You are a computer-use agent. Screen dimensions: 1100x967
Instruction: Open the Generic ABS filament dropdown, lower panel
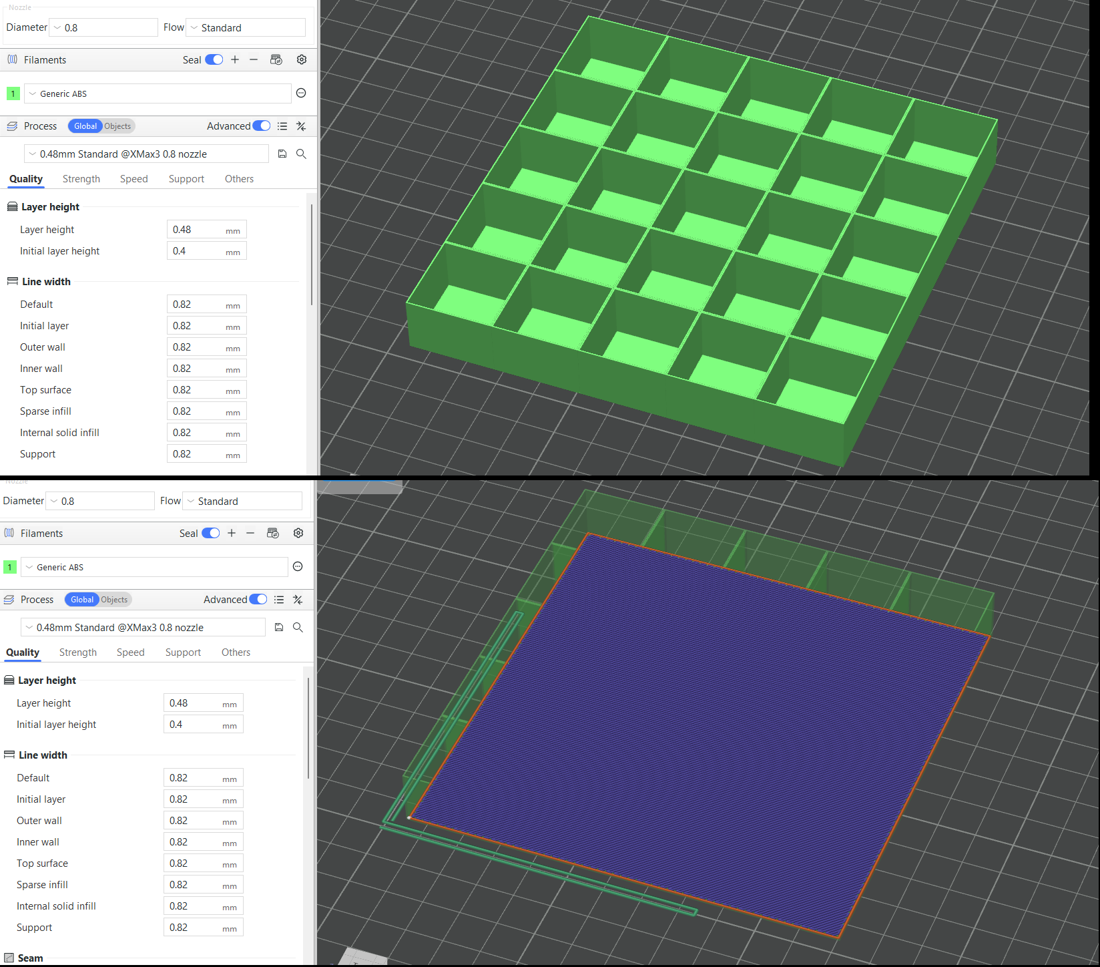point(154,567)
